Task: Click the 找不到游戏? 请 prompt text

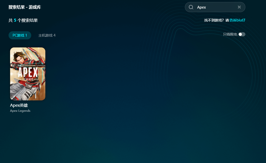Action: click(x=216, y=20)
